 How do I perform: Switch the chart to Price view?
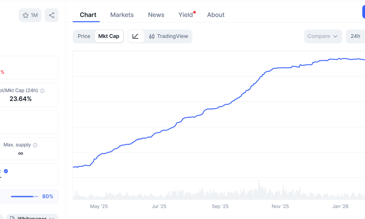pyautogui.click(x=84, y=36)
